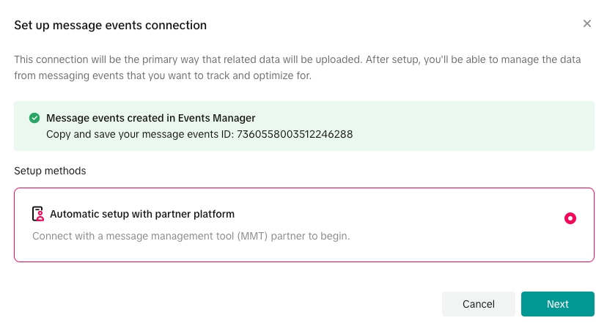
Task: Click the partner platform setup icon
Action: tap(38, 214)
